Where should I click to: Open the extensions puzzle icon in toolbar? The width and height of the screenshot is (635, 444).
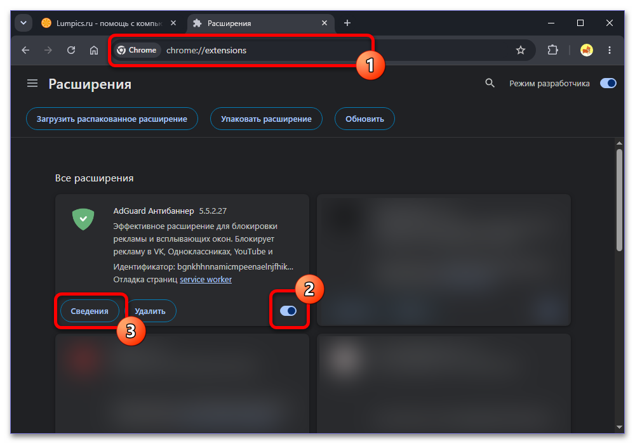553,50
